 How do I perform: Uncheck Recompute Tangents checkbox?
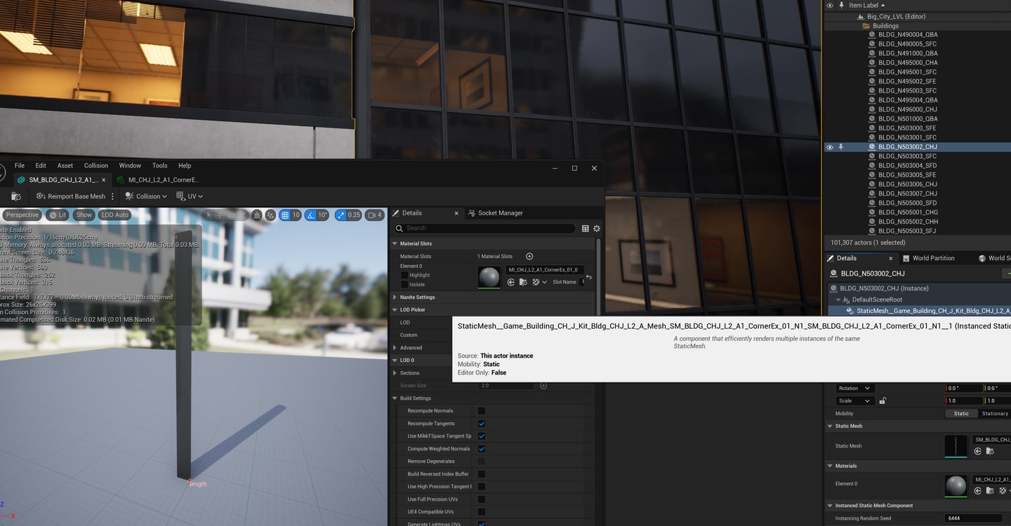tap(482, 424)
